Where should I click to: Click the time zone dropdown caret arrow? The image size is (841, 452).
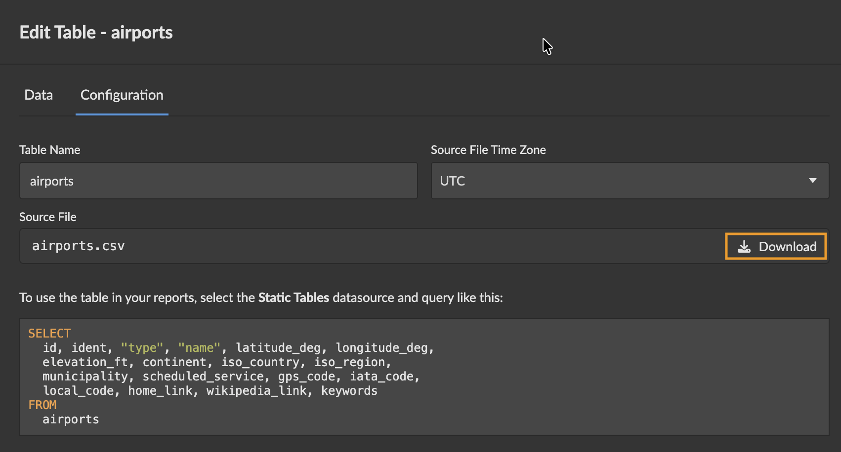tap(812, 181)
